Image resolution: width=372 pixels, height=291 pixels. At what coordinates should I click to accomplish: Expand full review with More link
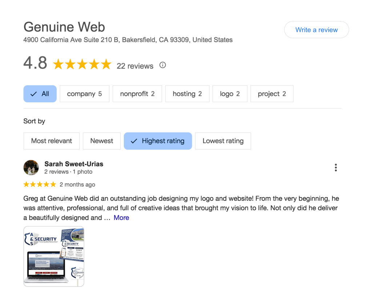[x=121, y=218]
